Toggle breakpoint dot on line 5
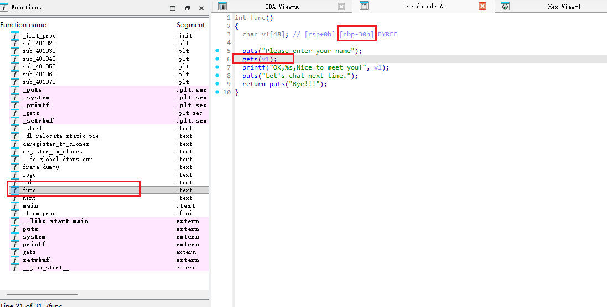Screen dimensions: 607x307 [x=218, y=51]
